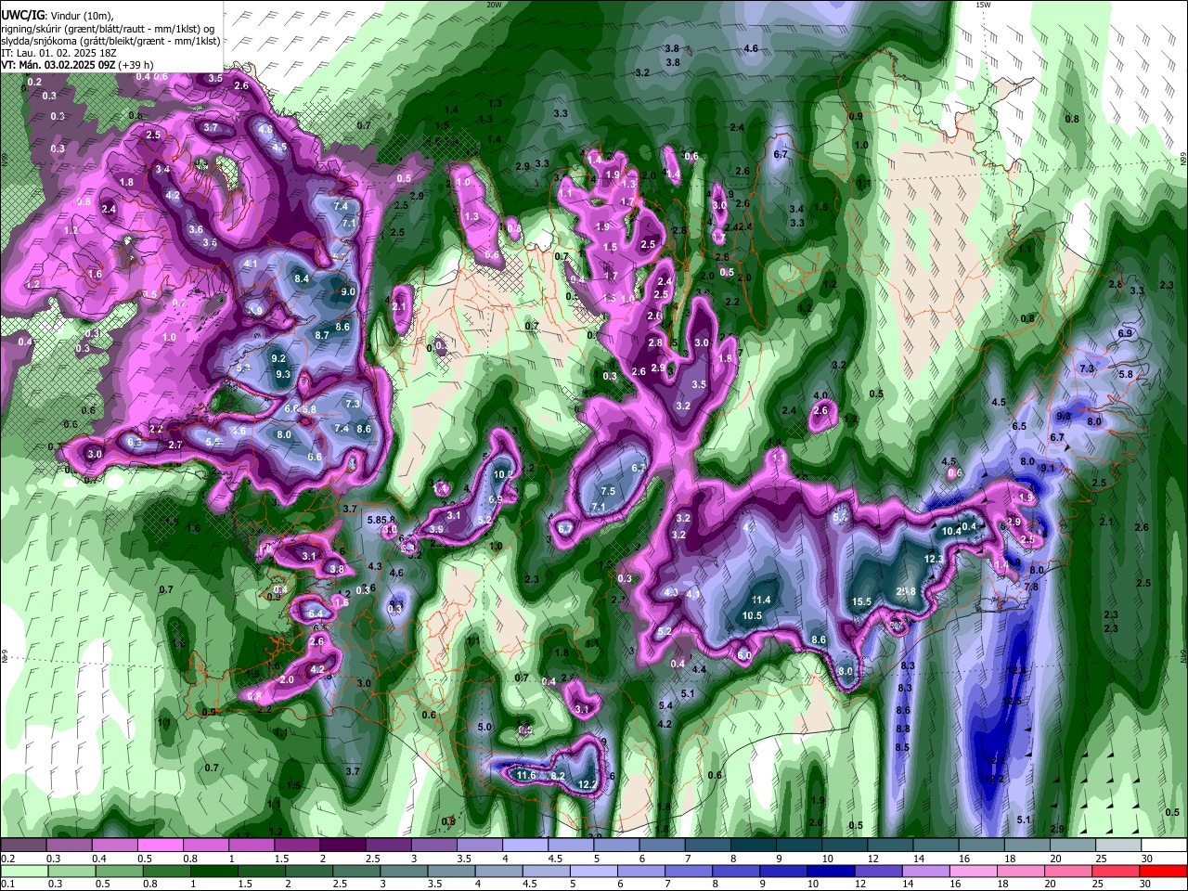The width and height of the screenshot is (1188, 891).
Task: Click the 0.1 label in the legend
Action: [7, 885]
